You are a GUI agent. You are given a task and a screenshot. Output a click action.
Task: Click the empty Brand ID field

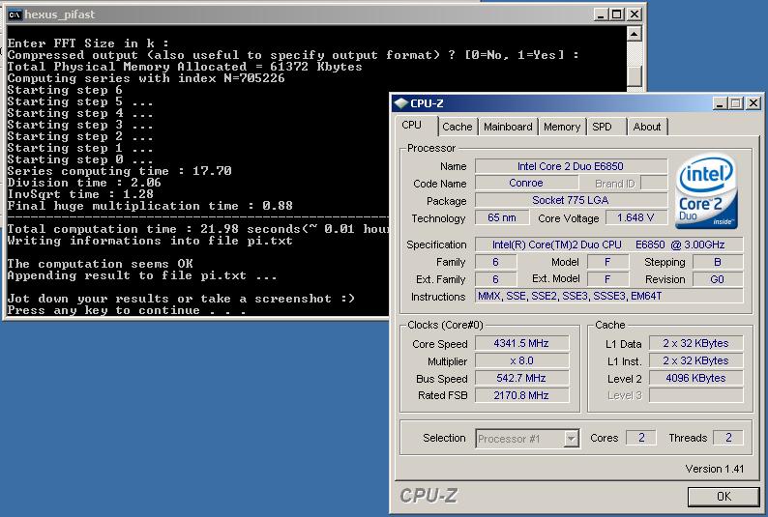click(x=654, y=183)
